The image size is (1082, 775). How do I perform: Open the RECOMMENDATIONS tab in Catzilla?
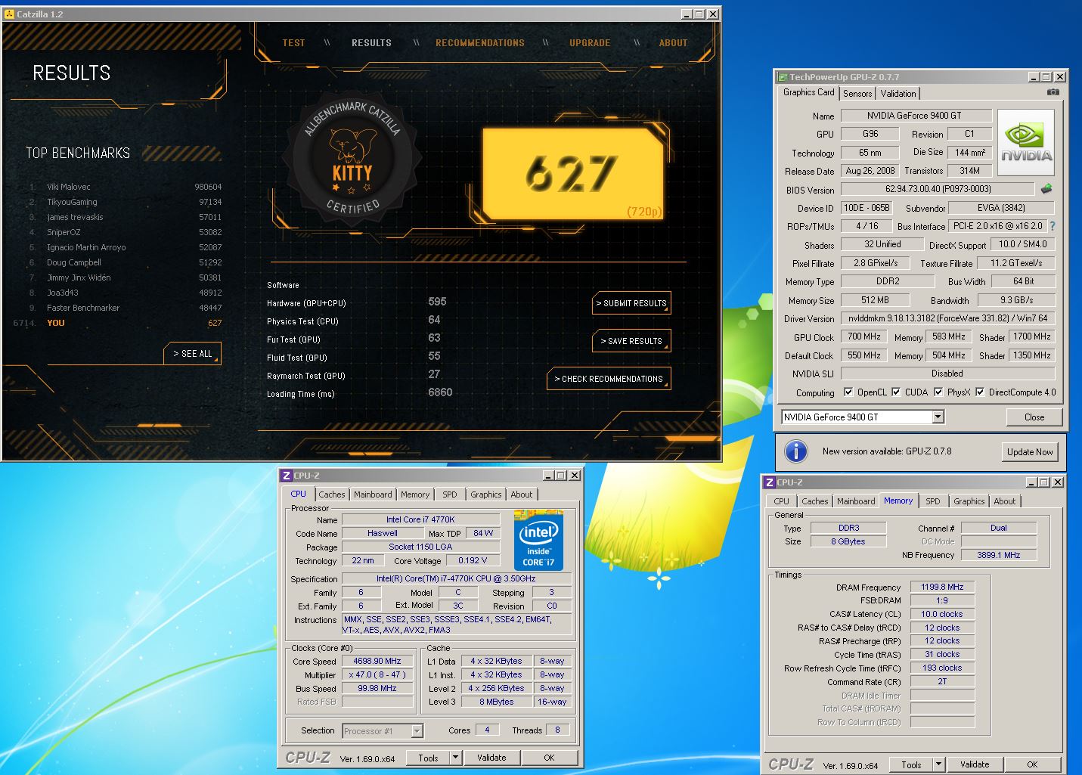480,43
